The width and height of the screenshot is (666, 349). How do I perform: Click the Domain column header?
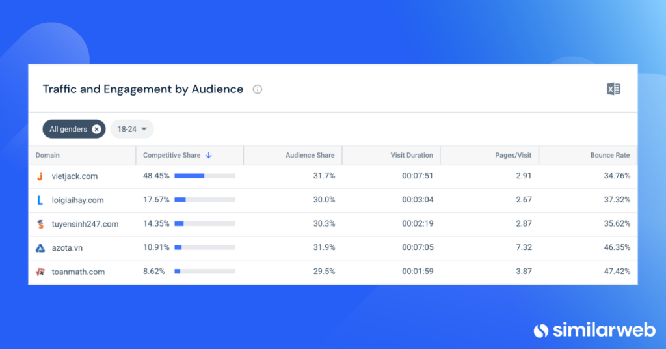47,155
